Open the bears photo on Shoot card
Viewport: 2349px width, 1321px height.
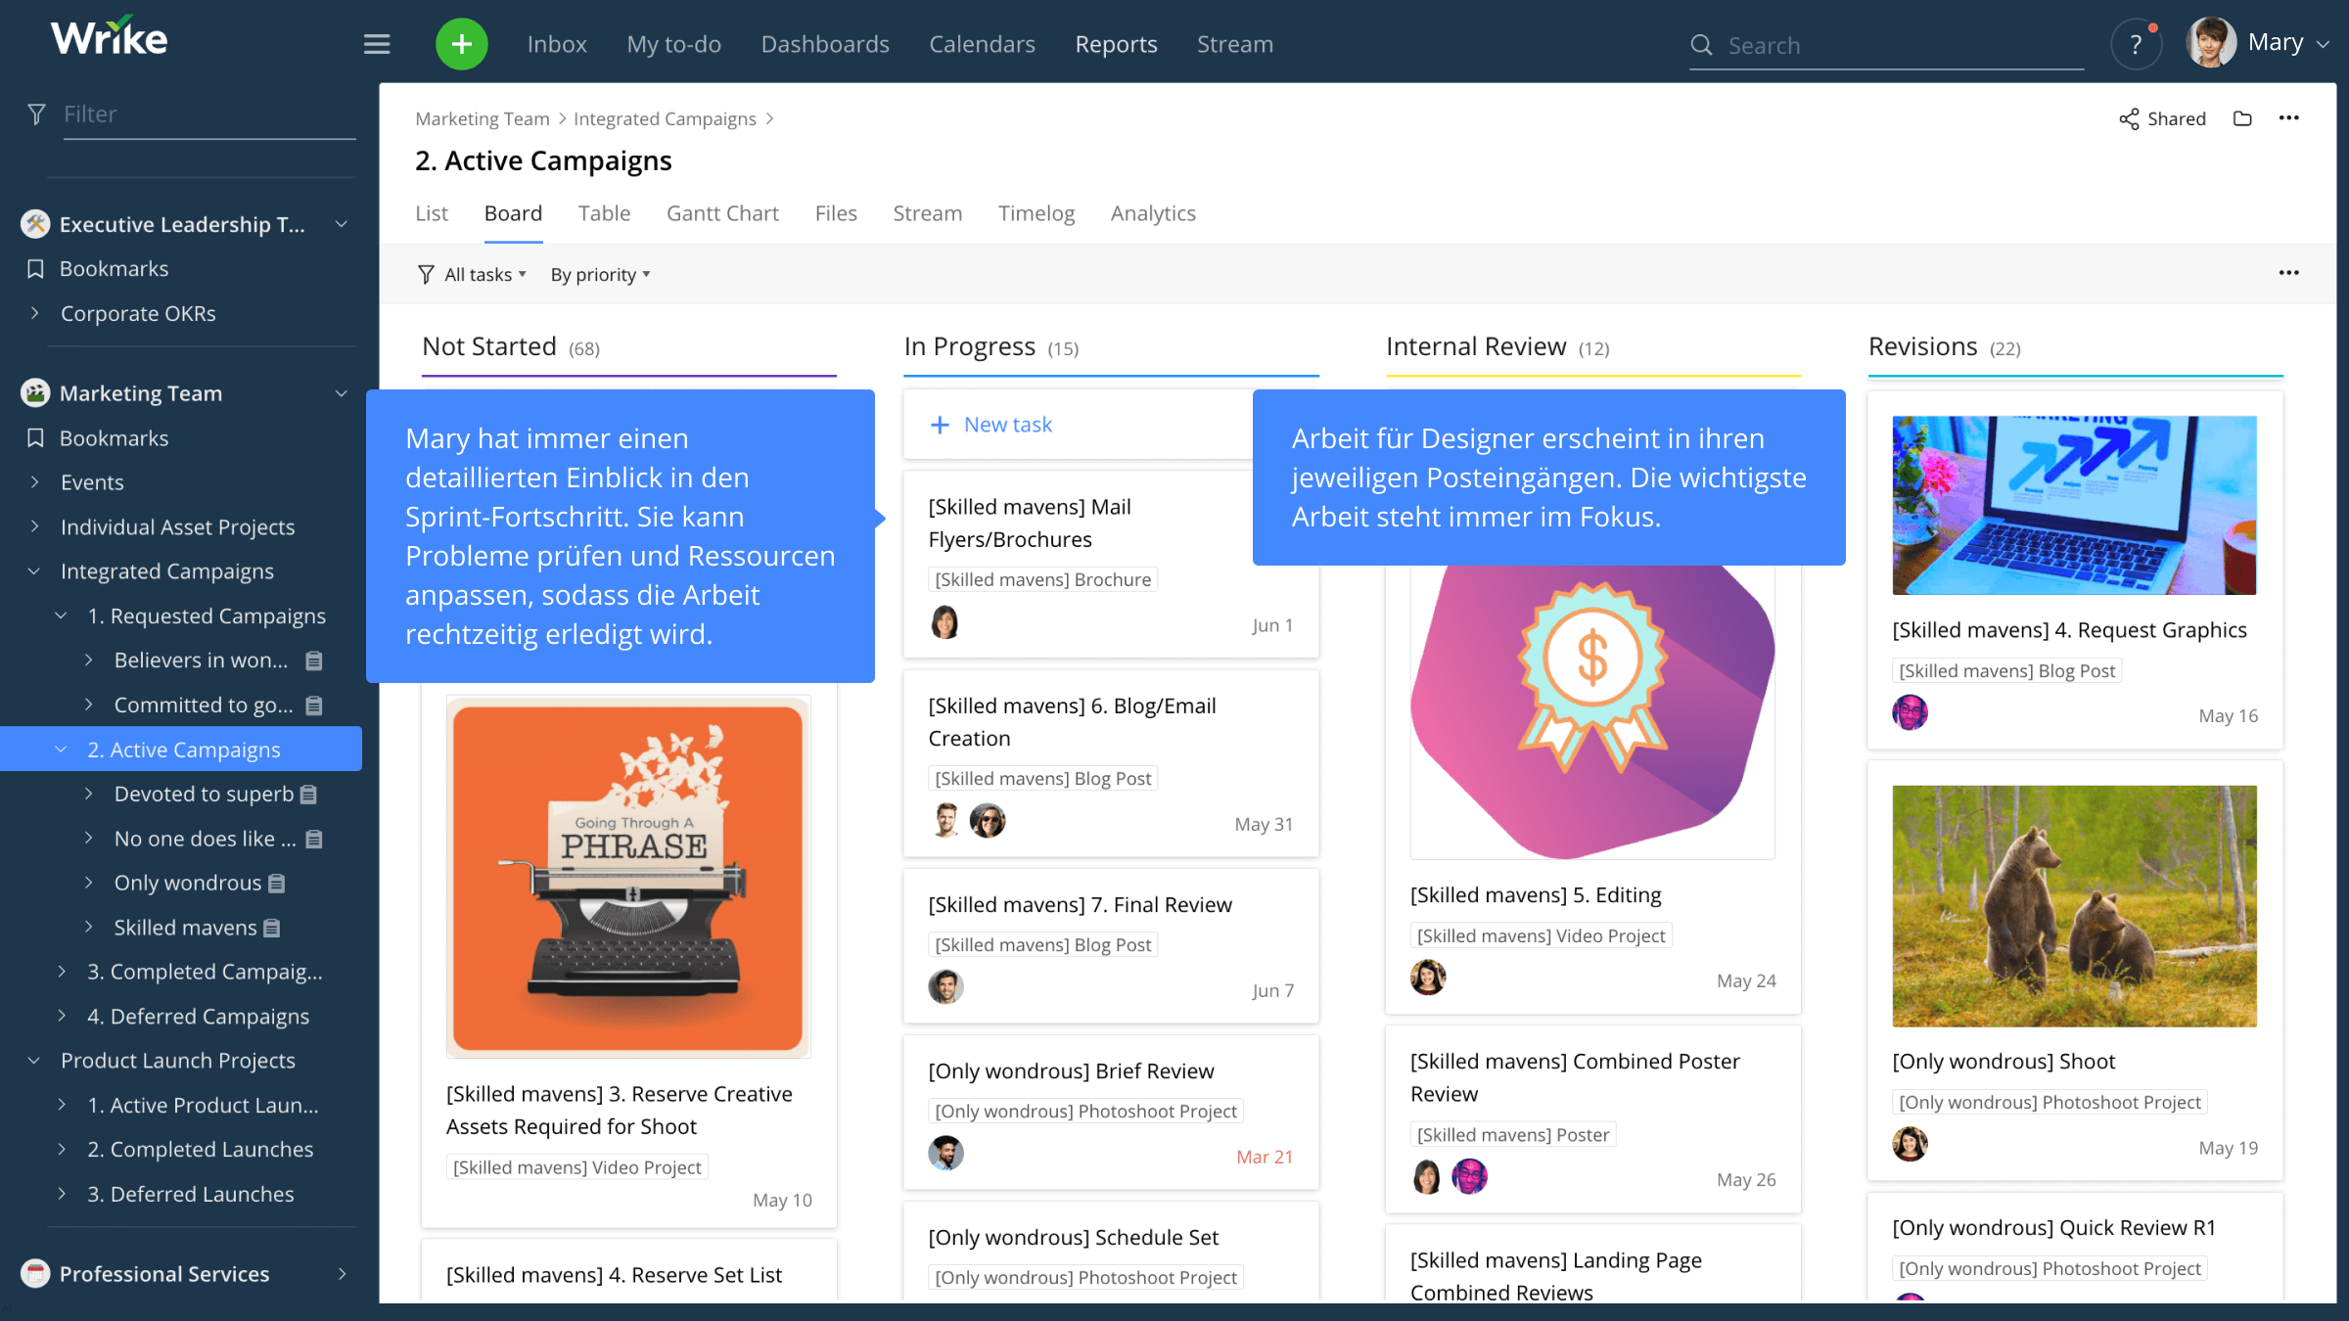pos(2074,905)
